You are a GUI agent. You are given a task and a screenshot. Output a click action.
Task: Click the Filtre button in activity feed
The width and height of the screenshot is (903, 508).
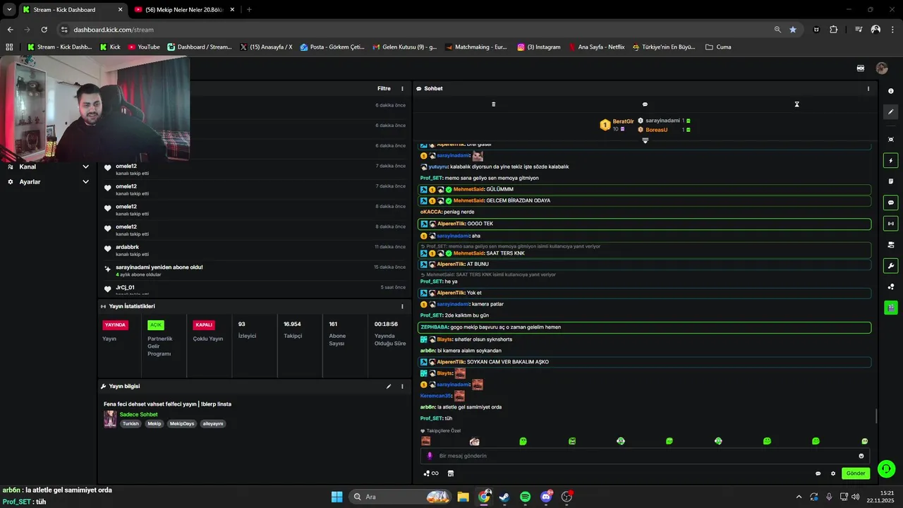tap(384, 89)
